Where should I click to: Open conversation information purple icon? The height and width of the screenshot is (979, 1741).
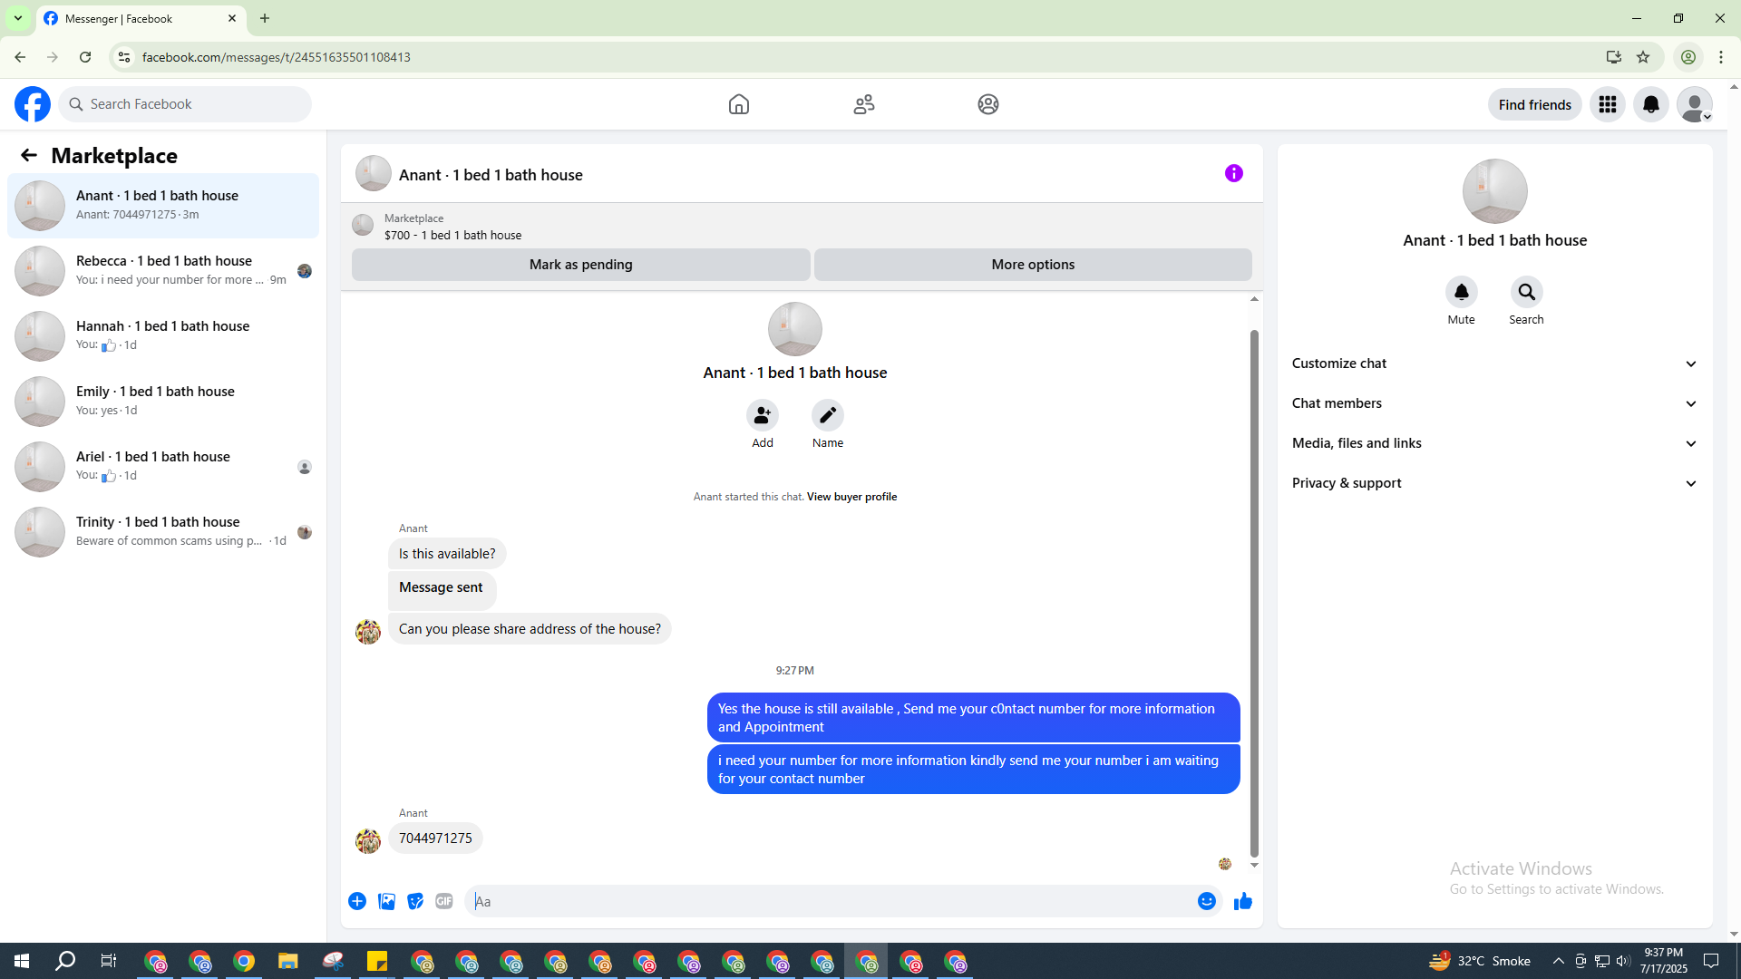point(1234,173)
